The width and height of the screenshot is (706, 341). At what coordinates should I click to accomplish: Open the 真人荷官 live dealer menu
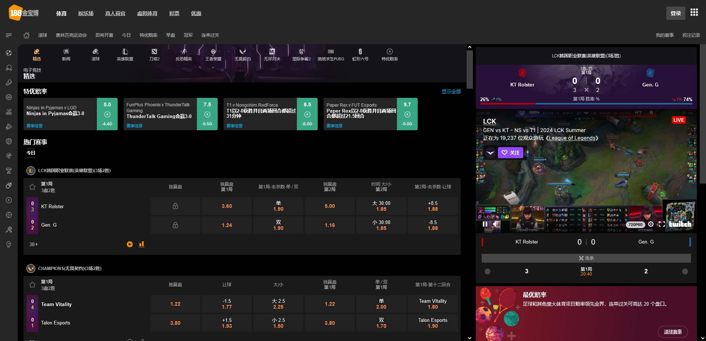[x=115, y=13]
